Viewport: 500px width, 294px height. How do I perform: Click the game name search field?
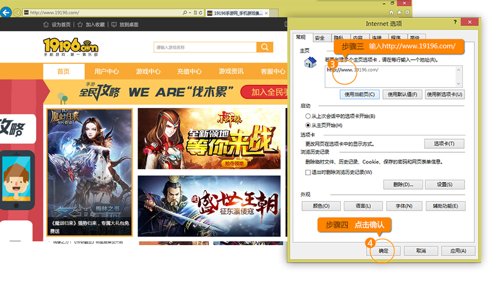(x=205, y=47)
